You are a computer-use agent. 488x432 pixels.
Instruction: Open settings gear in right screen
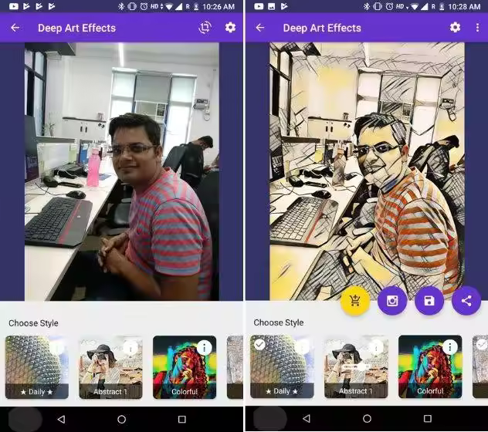click(455, 27)
